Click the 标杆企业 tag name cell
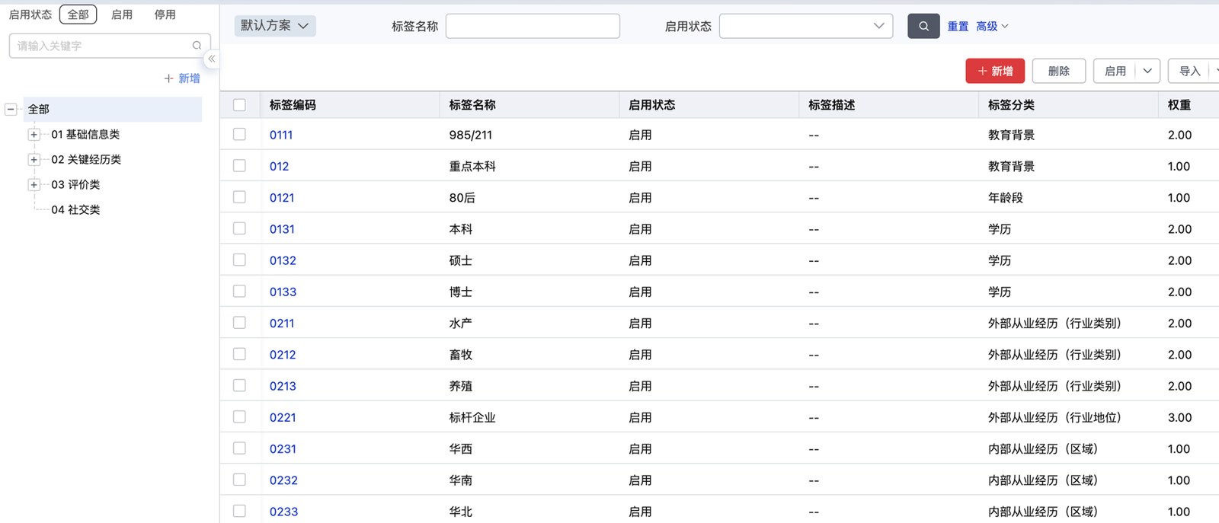This screenshot has width=1219, height=523. 472,418
